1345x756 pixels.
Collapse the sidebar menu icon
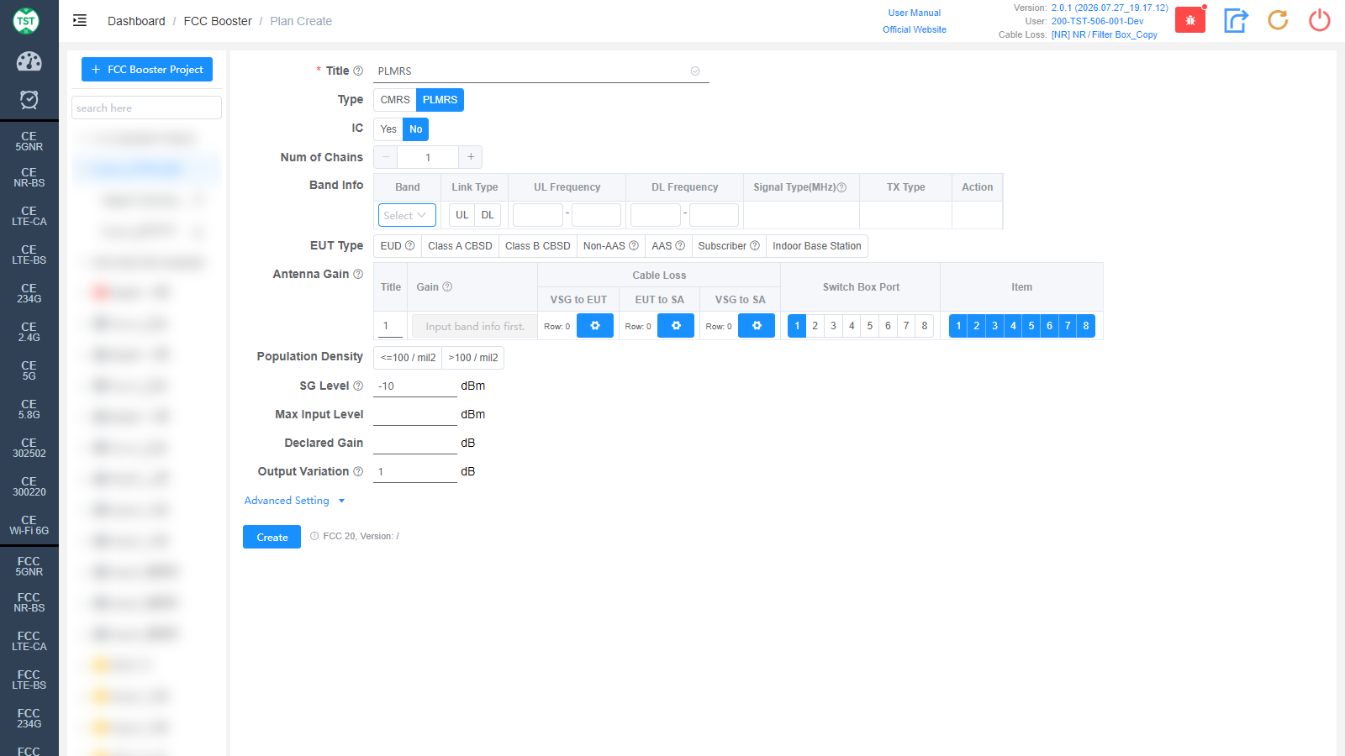80,20
